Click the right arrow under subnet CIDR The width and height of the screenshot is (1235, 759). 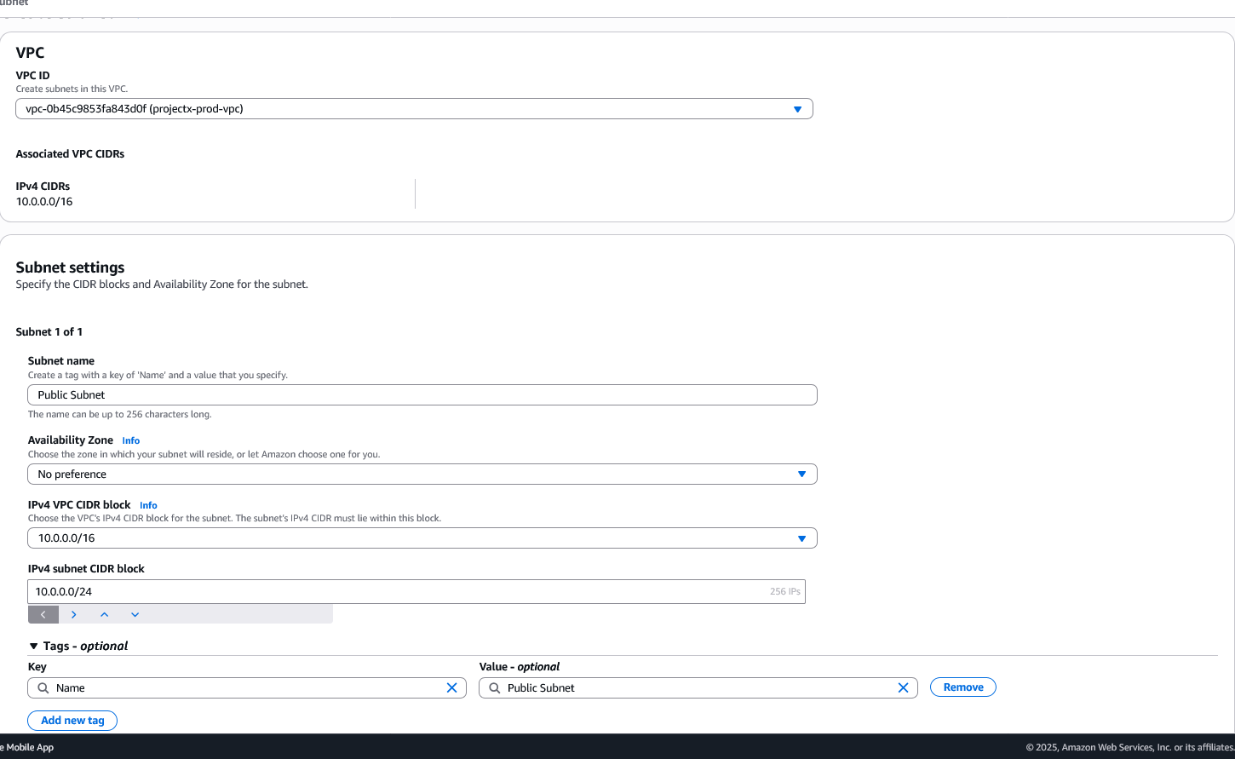(x=74, y=615)
